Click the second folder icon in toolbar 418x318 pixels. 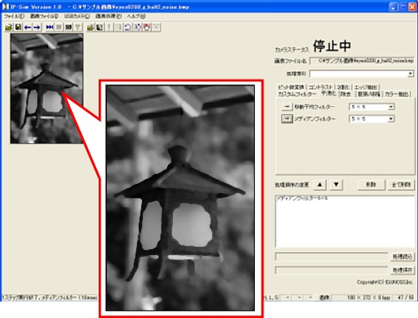pyautogui.click(x=90, y=27)
